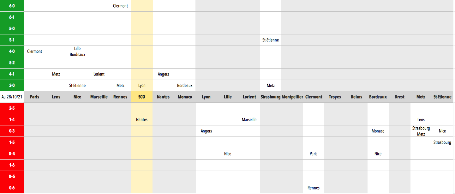Select Marseille cell in the 1-4 row
455x194 pixels.
click(249, 120)
